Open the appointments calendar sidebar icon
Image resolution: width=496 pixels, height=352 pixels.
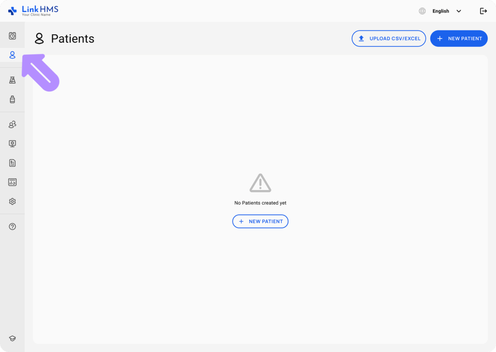[13, 36]
